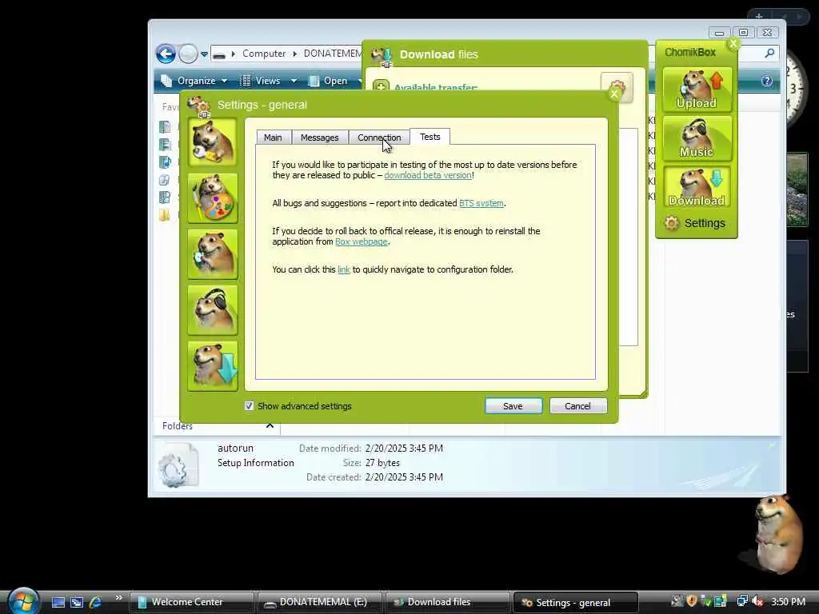Click the Explorer back arrow button
This screenshot has height=614, width=819.
coord(166,54)
